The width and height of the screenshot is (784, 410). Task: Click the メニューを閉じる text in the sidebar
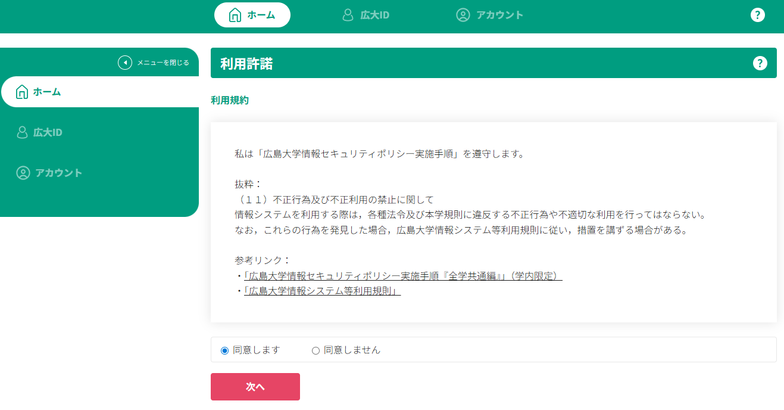[163, 63]
